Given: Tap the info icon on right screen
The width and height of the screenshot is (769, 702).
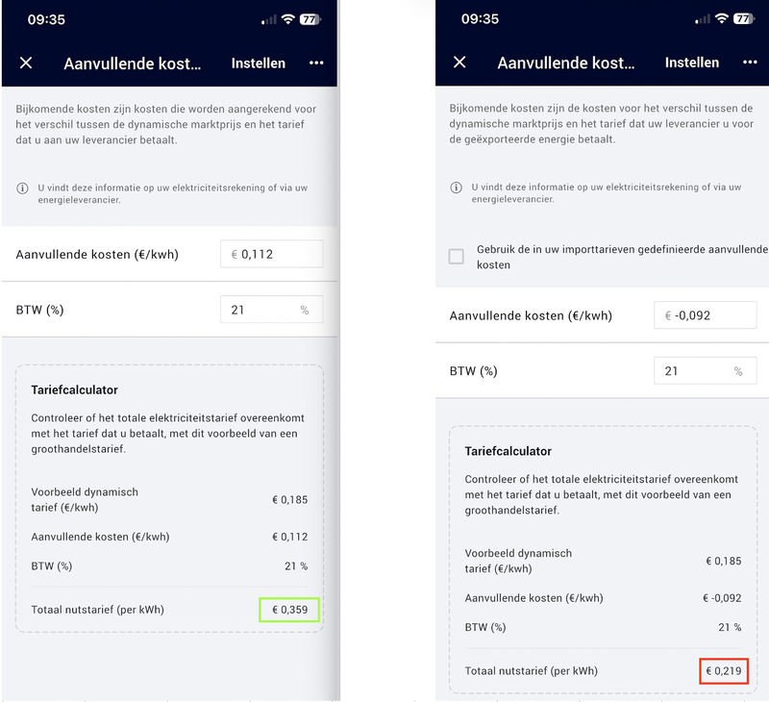Looking at the screenshot, I should click(x=456, y=188).
